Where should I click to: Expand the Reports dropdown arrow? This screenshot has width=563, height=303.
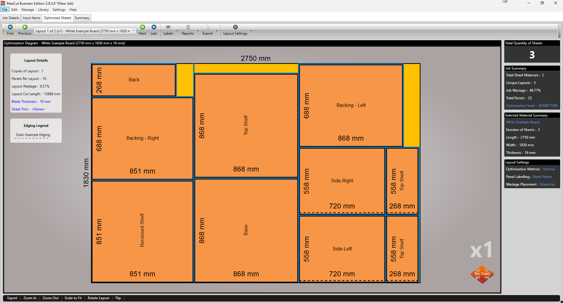tap(198, 31)
